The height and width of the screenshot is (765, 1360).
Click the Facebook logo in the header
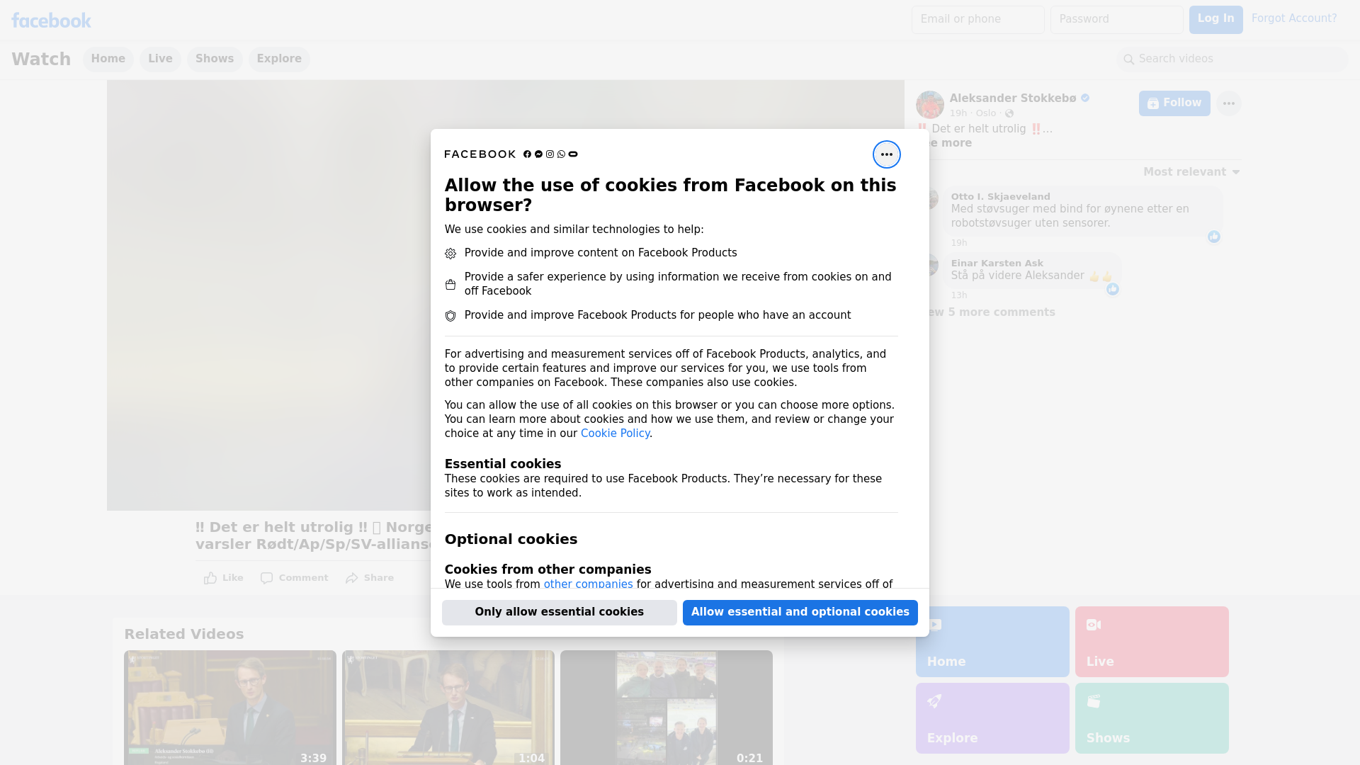pyautogui.click(x=51, y=21)
